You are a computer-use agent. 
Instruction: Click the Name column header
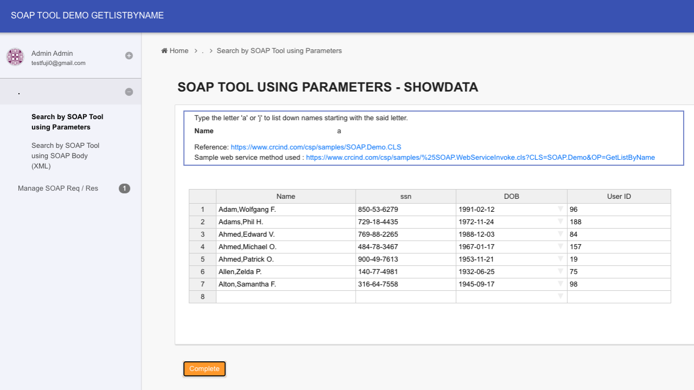coord(286,197)
